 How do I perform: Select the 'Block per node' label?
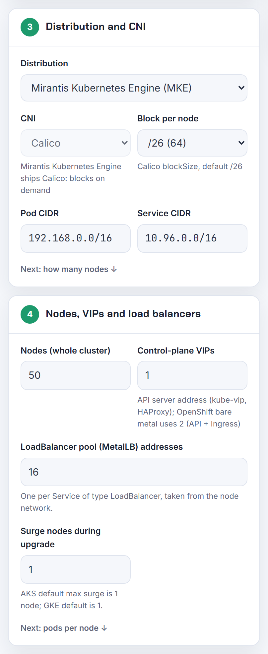click(168, 118)
